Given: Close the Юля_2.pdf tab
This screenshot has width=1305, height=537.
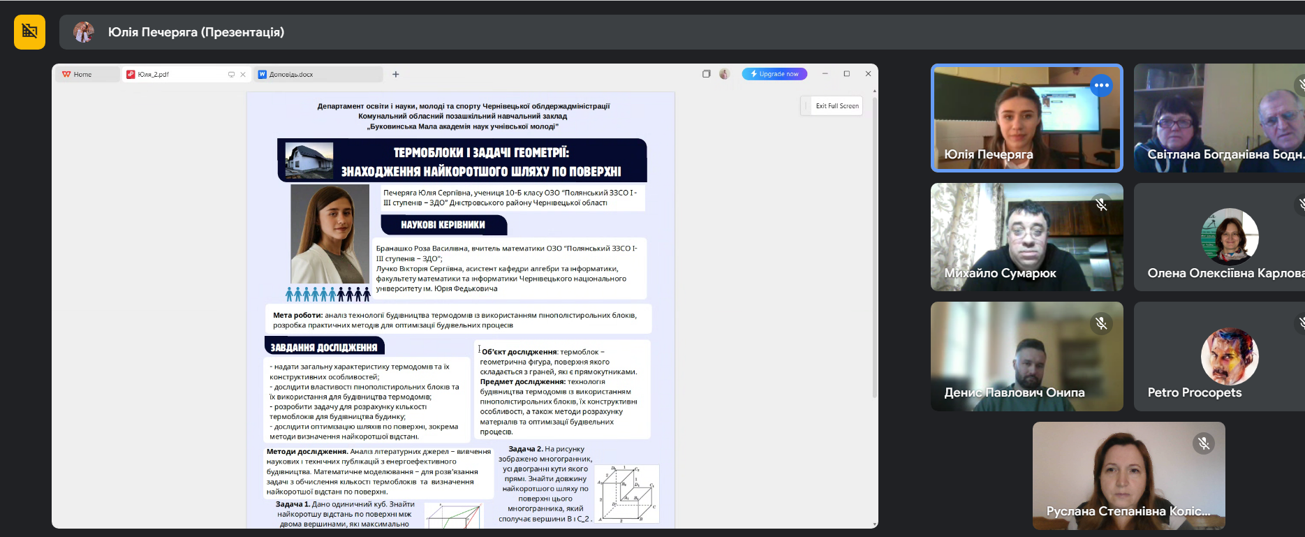Looking at the screenshot, I should [x=243, y=75].
